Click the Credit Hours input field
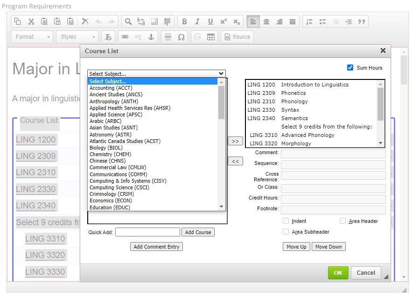This screenshot has width=412, height=293. (333, 199)
